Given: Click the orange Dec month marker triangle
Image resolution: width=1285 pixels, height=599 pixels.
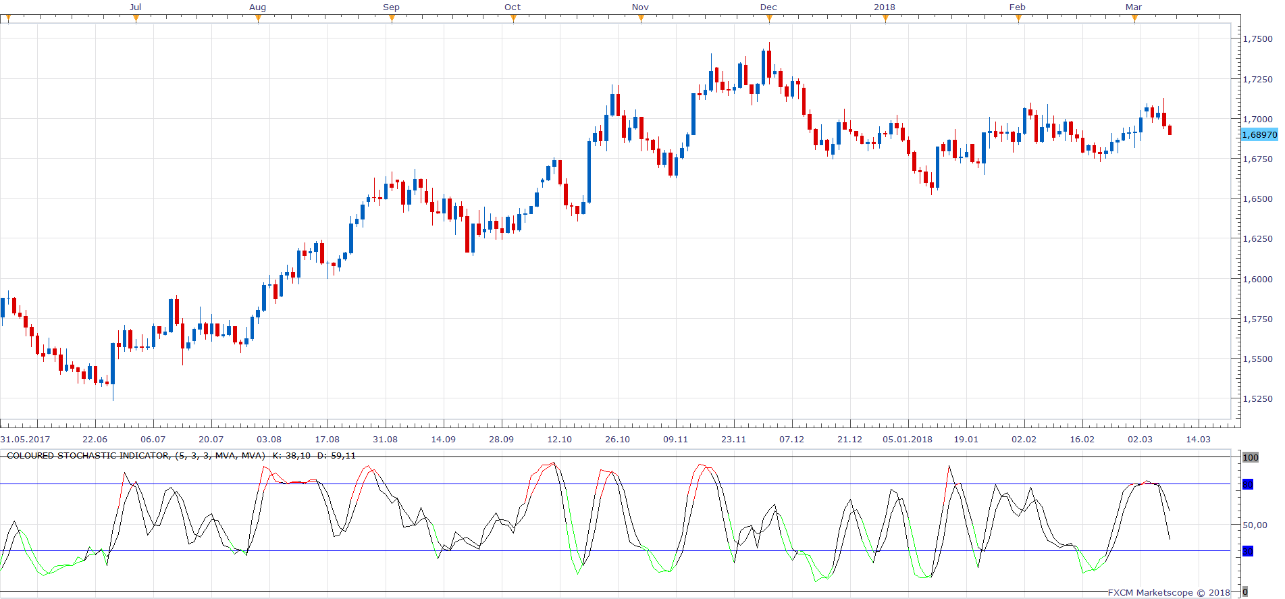Looking at the screenshot, I should coord(769,18).
